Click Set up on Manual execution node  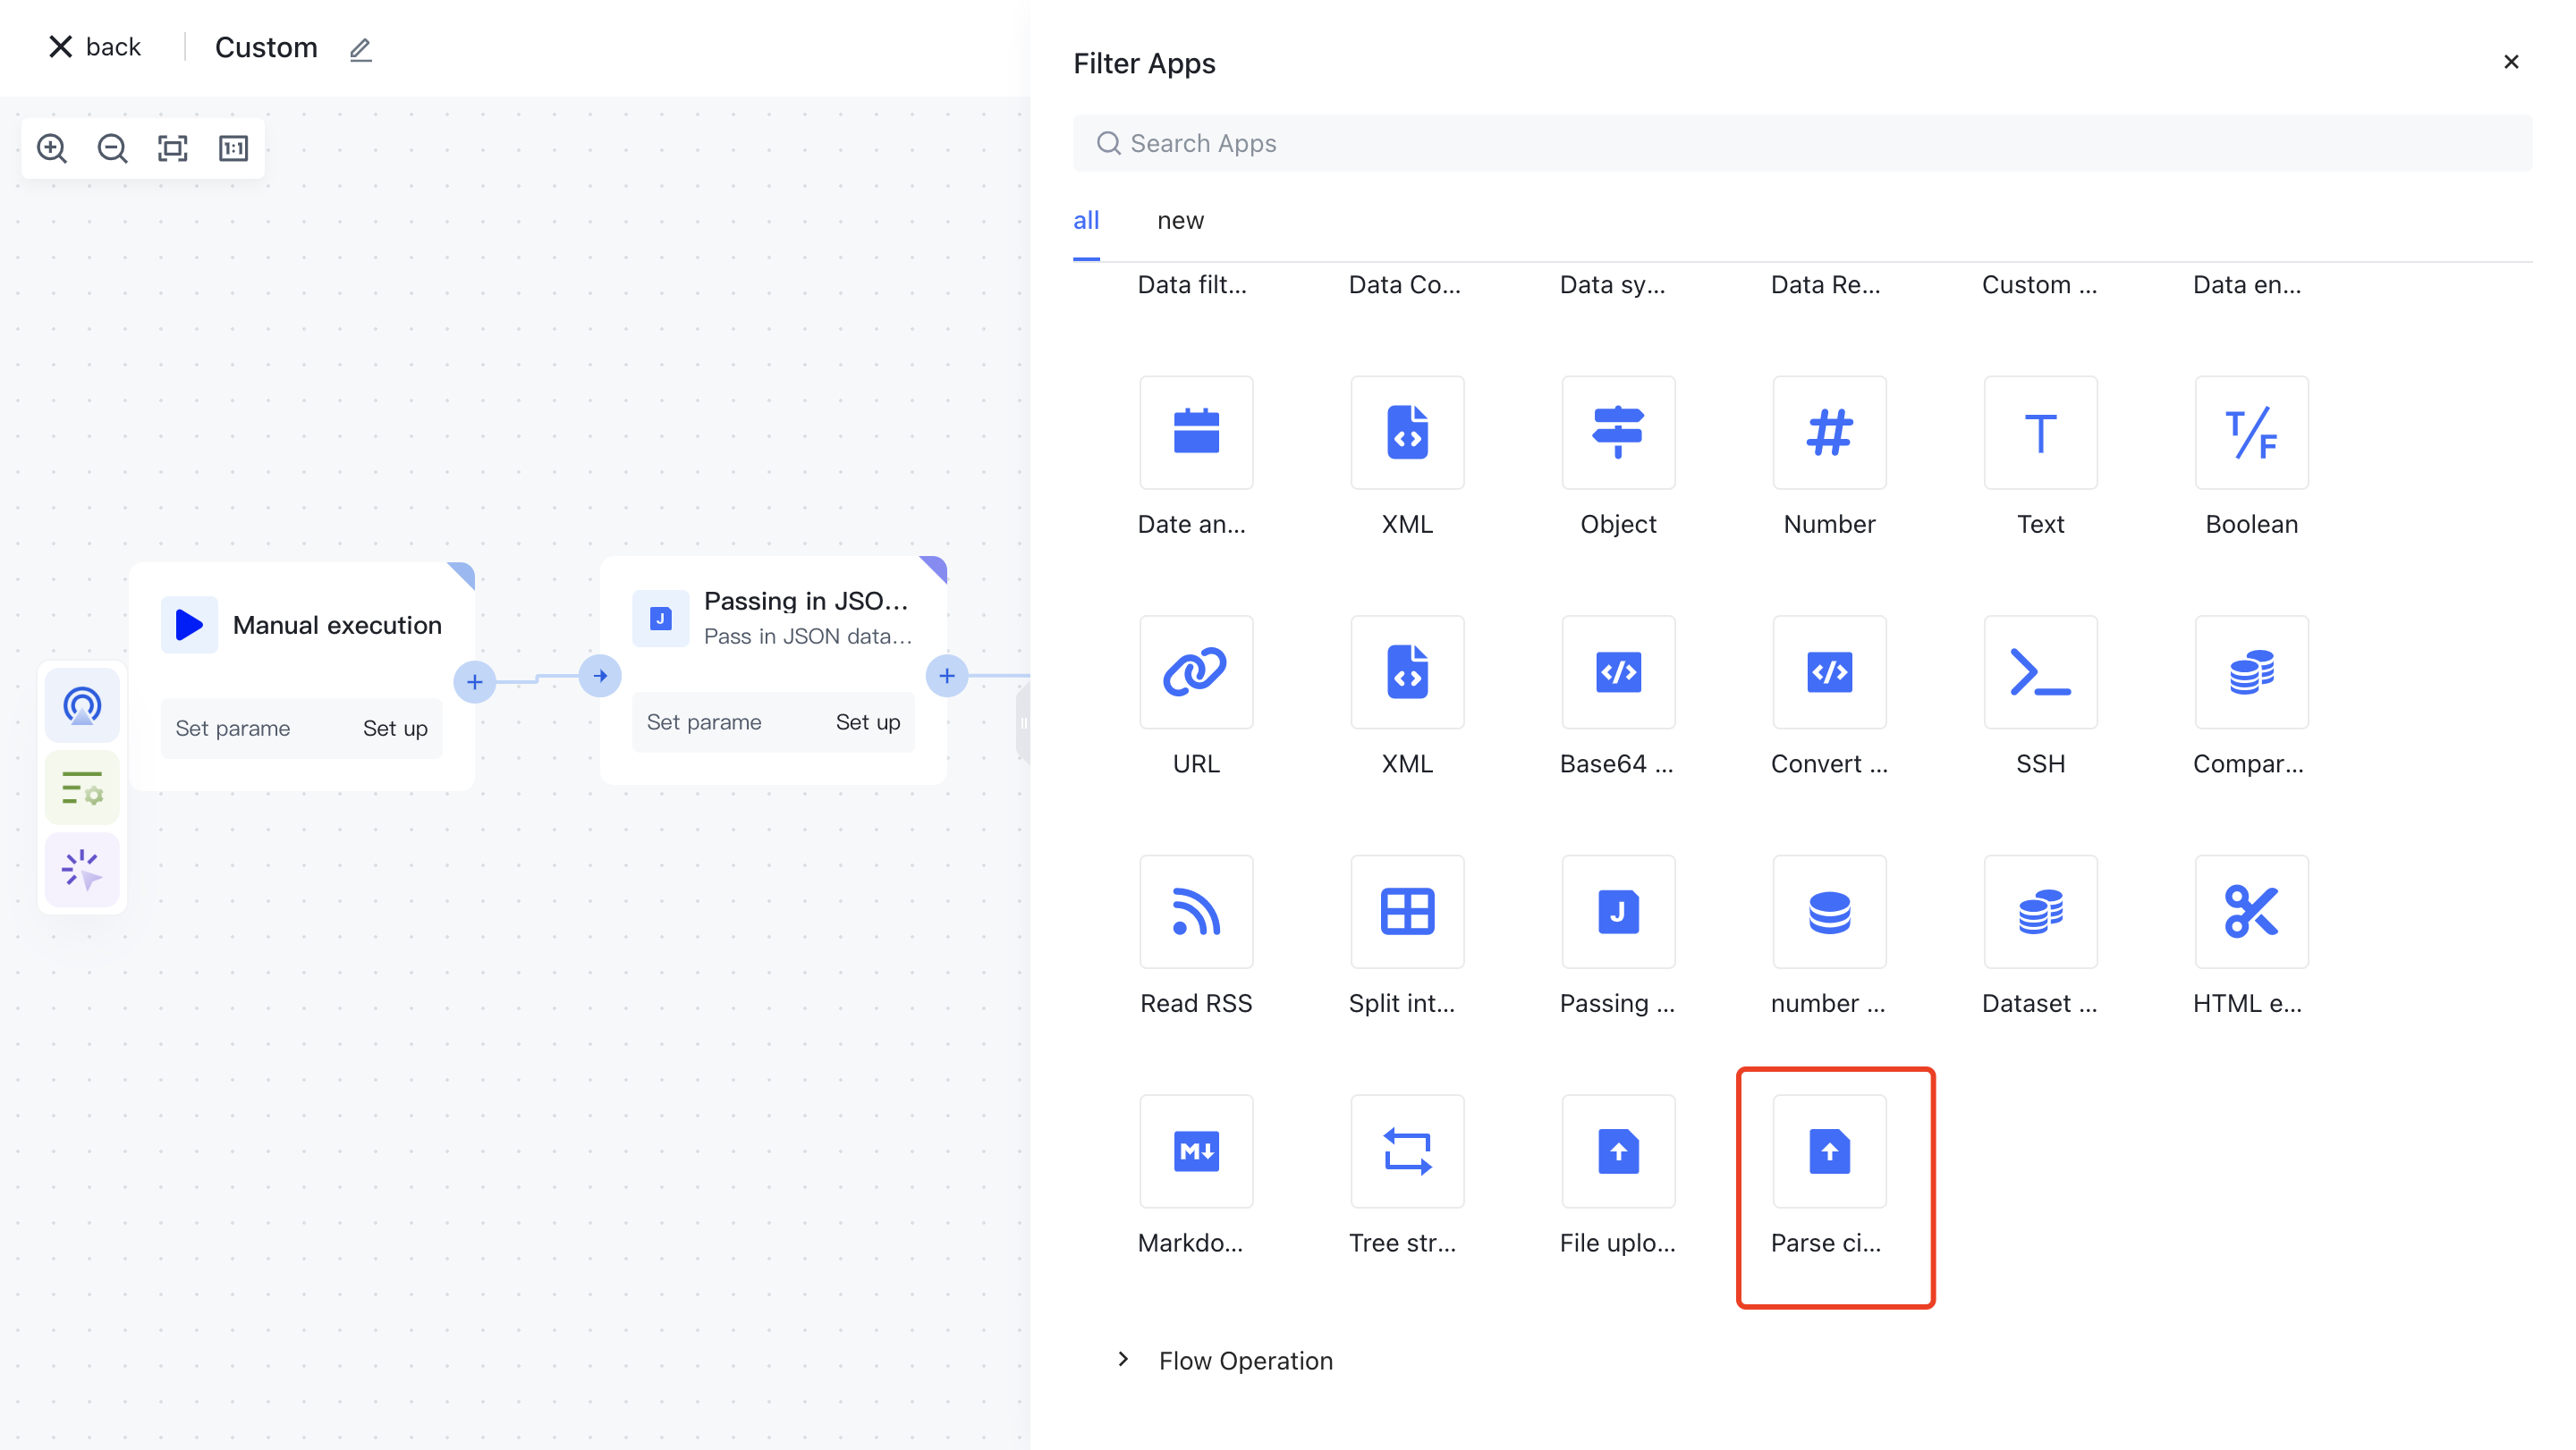[395, 729]
